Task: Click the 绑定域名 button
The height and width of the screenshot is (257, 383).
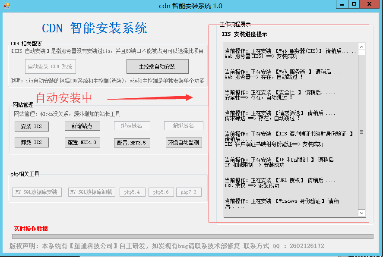Action: 133,126
